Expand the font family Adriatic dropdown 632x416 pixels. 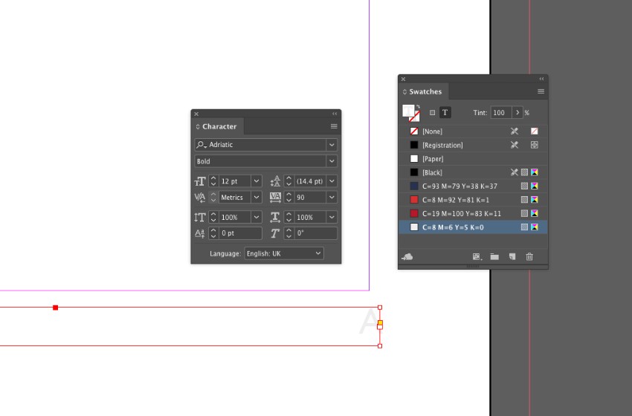coord(332,145)
